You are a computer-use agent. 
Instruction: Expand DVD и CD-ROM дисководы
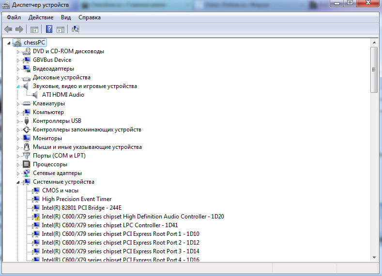[x=18, y=52]
